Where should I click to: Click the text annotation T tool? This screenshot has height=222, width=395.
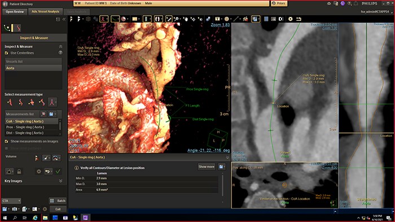click(x=217, y=19)
